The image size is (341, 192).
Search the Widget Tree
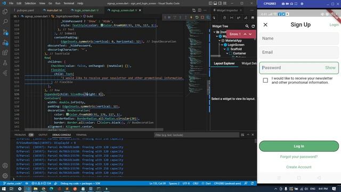coord(247,26)
